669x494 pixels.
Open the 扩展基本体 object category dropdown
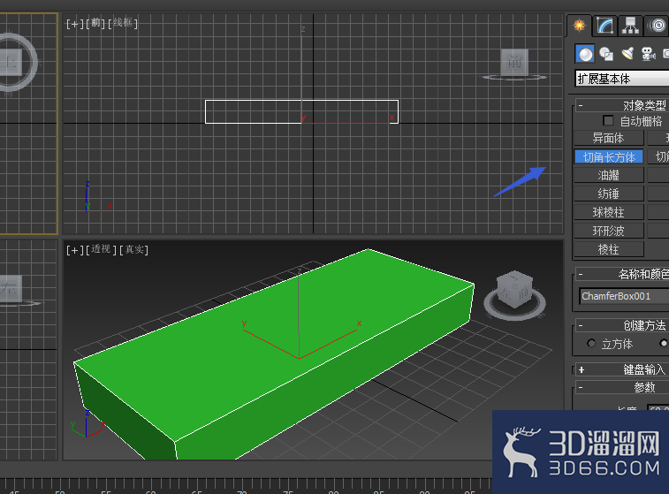click(x=622, y=79)
